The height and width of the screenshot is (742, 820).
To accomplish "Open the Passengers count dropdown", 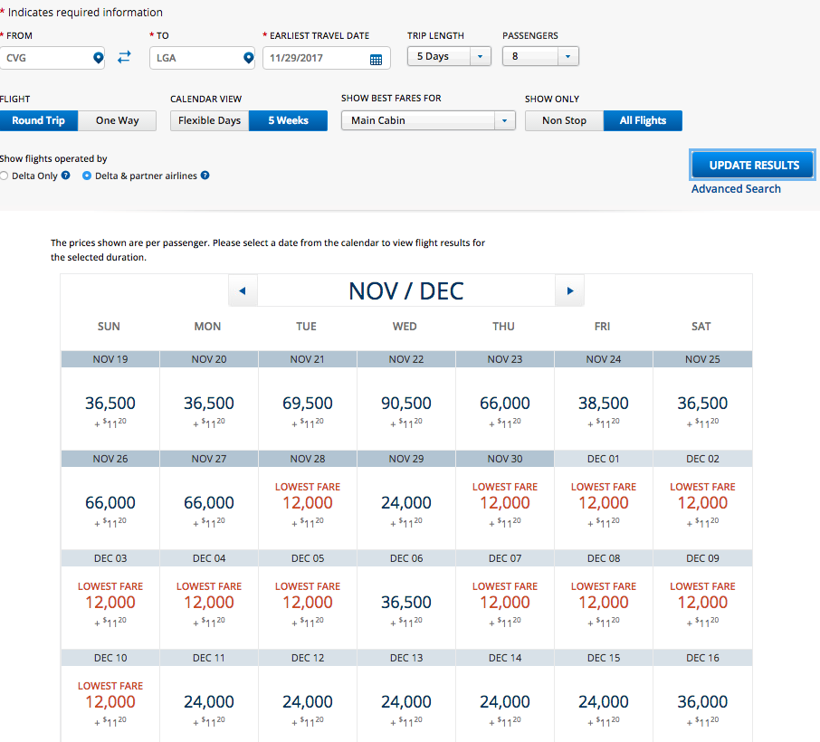I will click(540, 56).
